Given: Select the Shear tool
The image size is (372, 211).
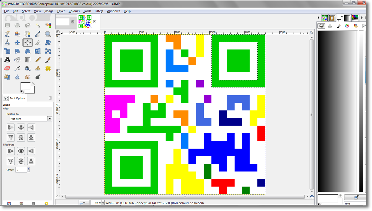Looking at the screenshot, I should [x=17, y=51].
